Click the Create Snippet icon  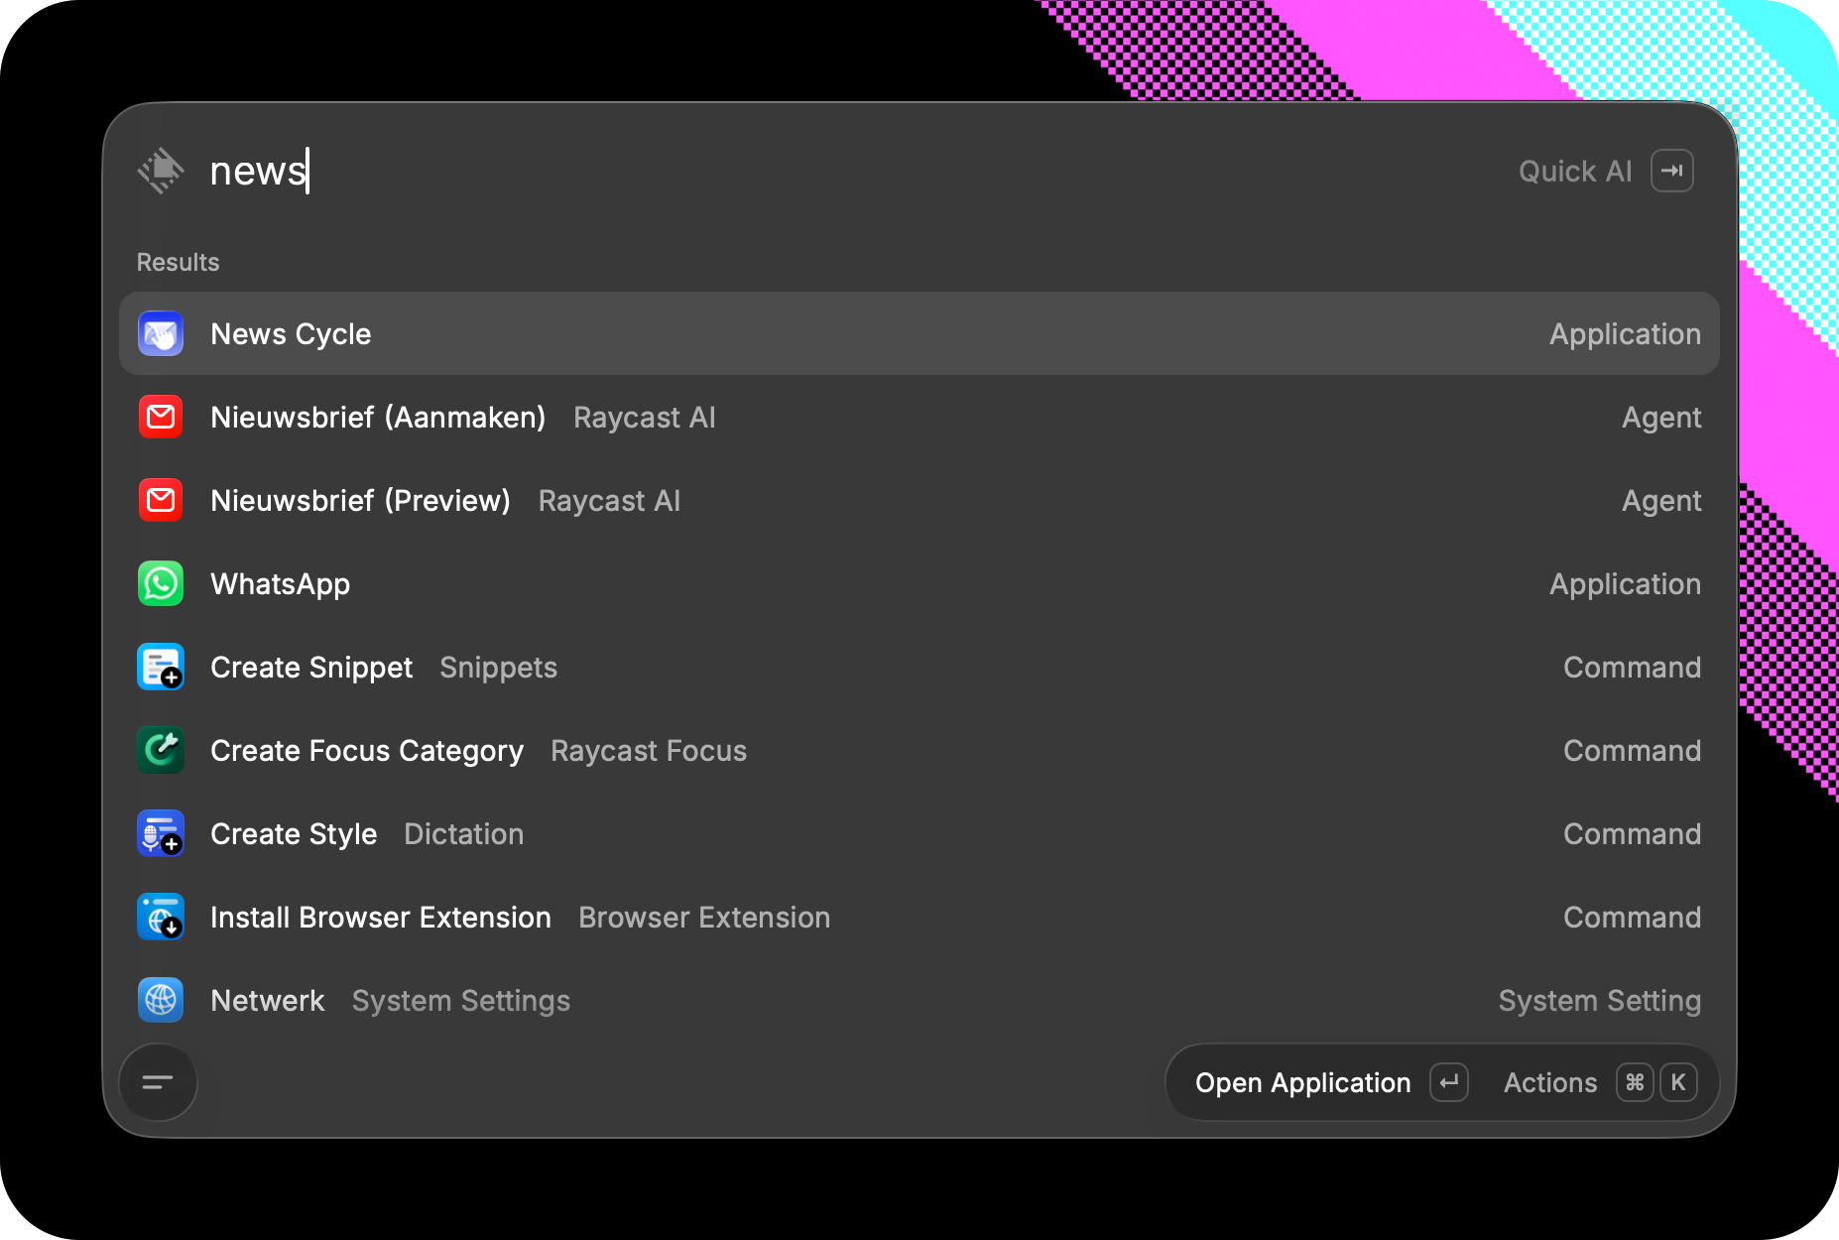[x=161, y=667]
